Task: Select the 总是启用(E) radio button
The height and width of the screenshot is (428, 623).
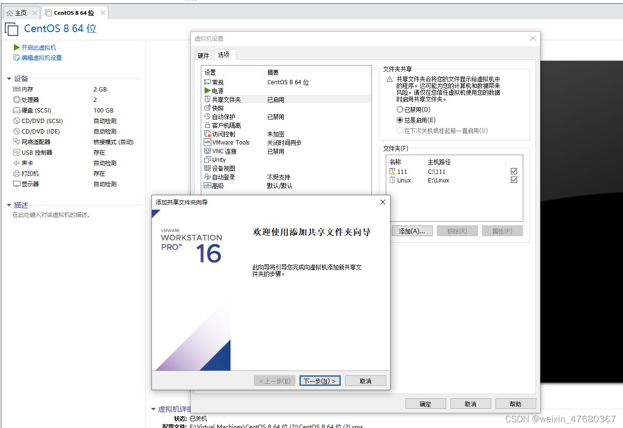Action: (400, 120)
